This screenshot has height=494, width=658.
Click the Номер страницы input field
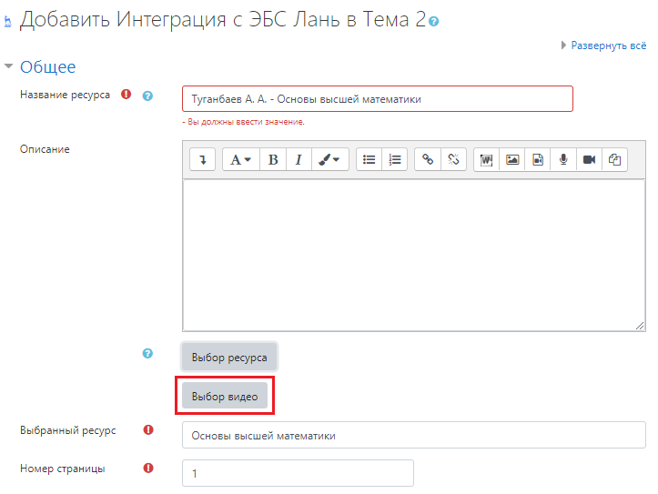pos(298,474)
